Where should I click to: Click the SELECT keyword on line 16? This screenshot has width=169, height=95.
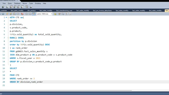[13, 68]
